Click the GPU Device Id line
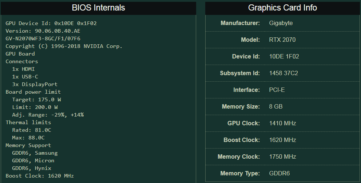The width and height of the screenshot is (361, 183). pyautogui.click(x=51, y=23)
